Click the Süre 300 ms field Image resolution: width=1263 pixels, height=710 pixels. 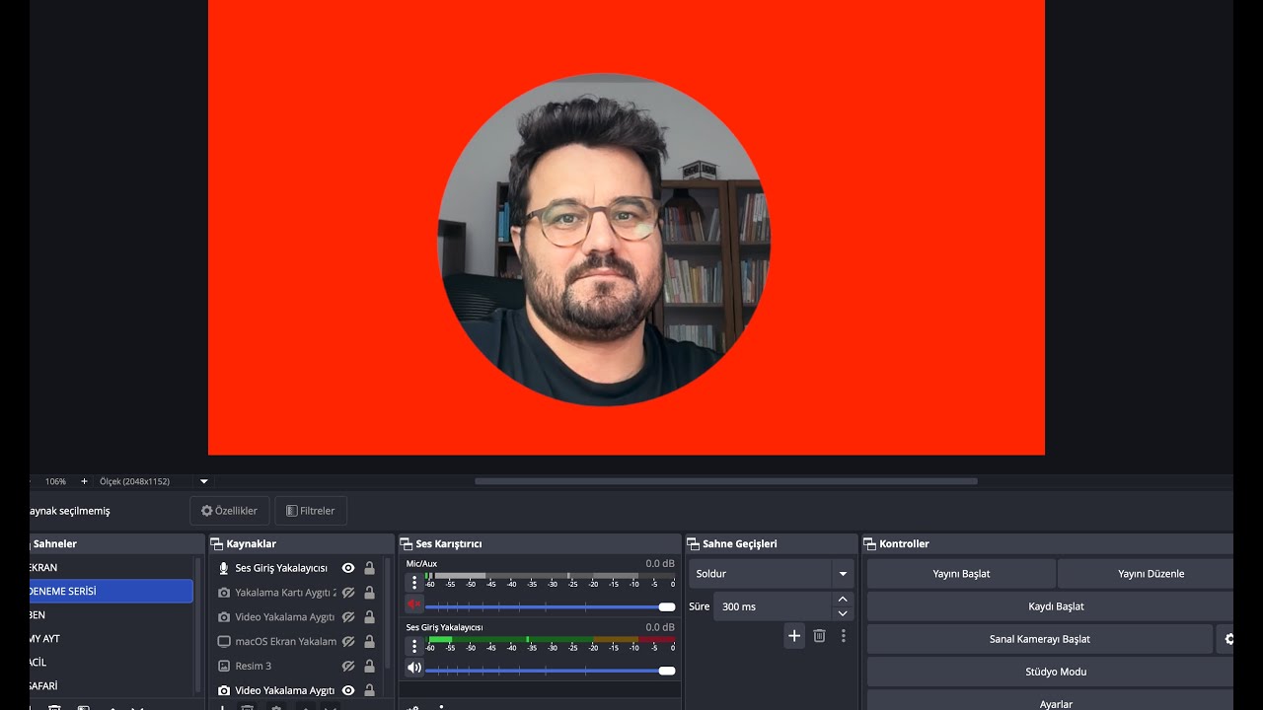773,606
